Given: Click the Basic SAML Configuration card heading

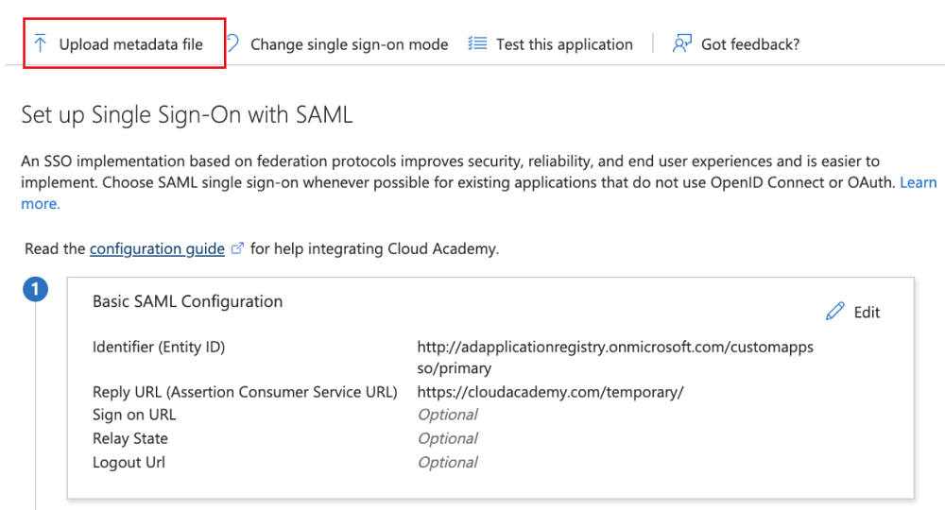Looking at the screenshot, I should (x=187, y=301).
